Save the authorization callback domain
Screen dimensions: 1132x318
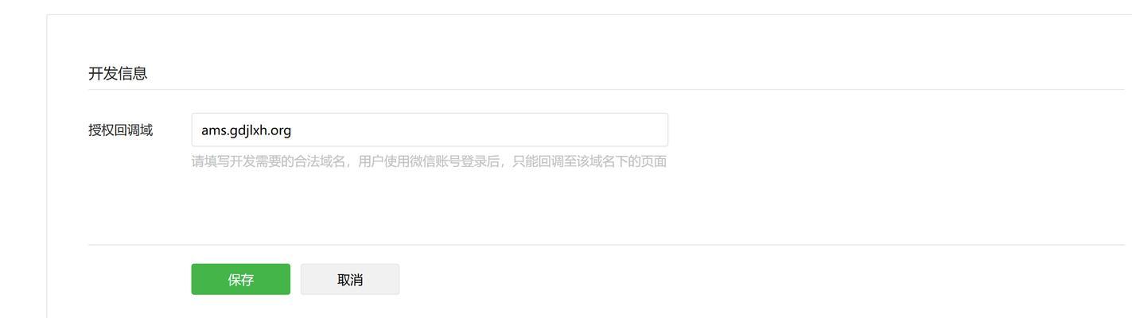click(240, 279)
